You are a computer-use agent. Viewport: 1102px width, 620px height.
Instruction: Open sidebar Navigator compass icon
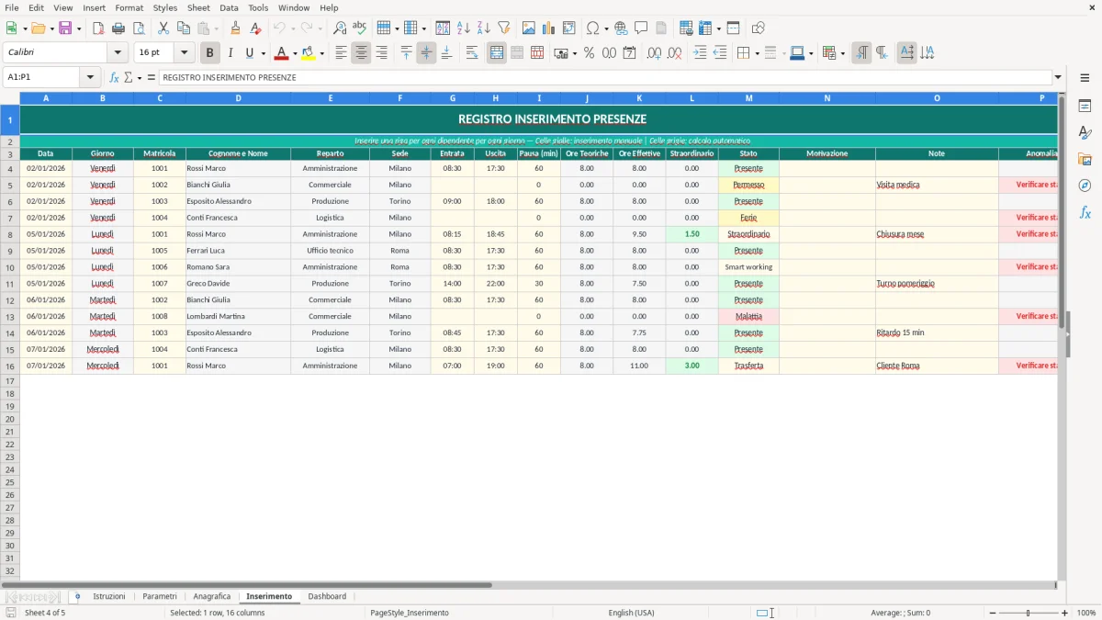click(1085, 186)
